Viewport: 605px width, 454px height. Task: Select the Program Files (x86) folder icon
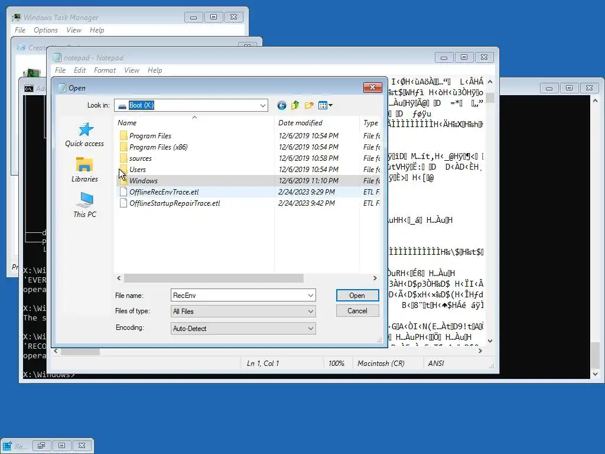[x=123, y=147]
